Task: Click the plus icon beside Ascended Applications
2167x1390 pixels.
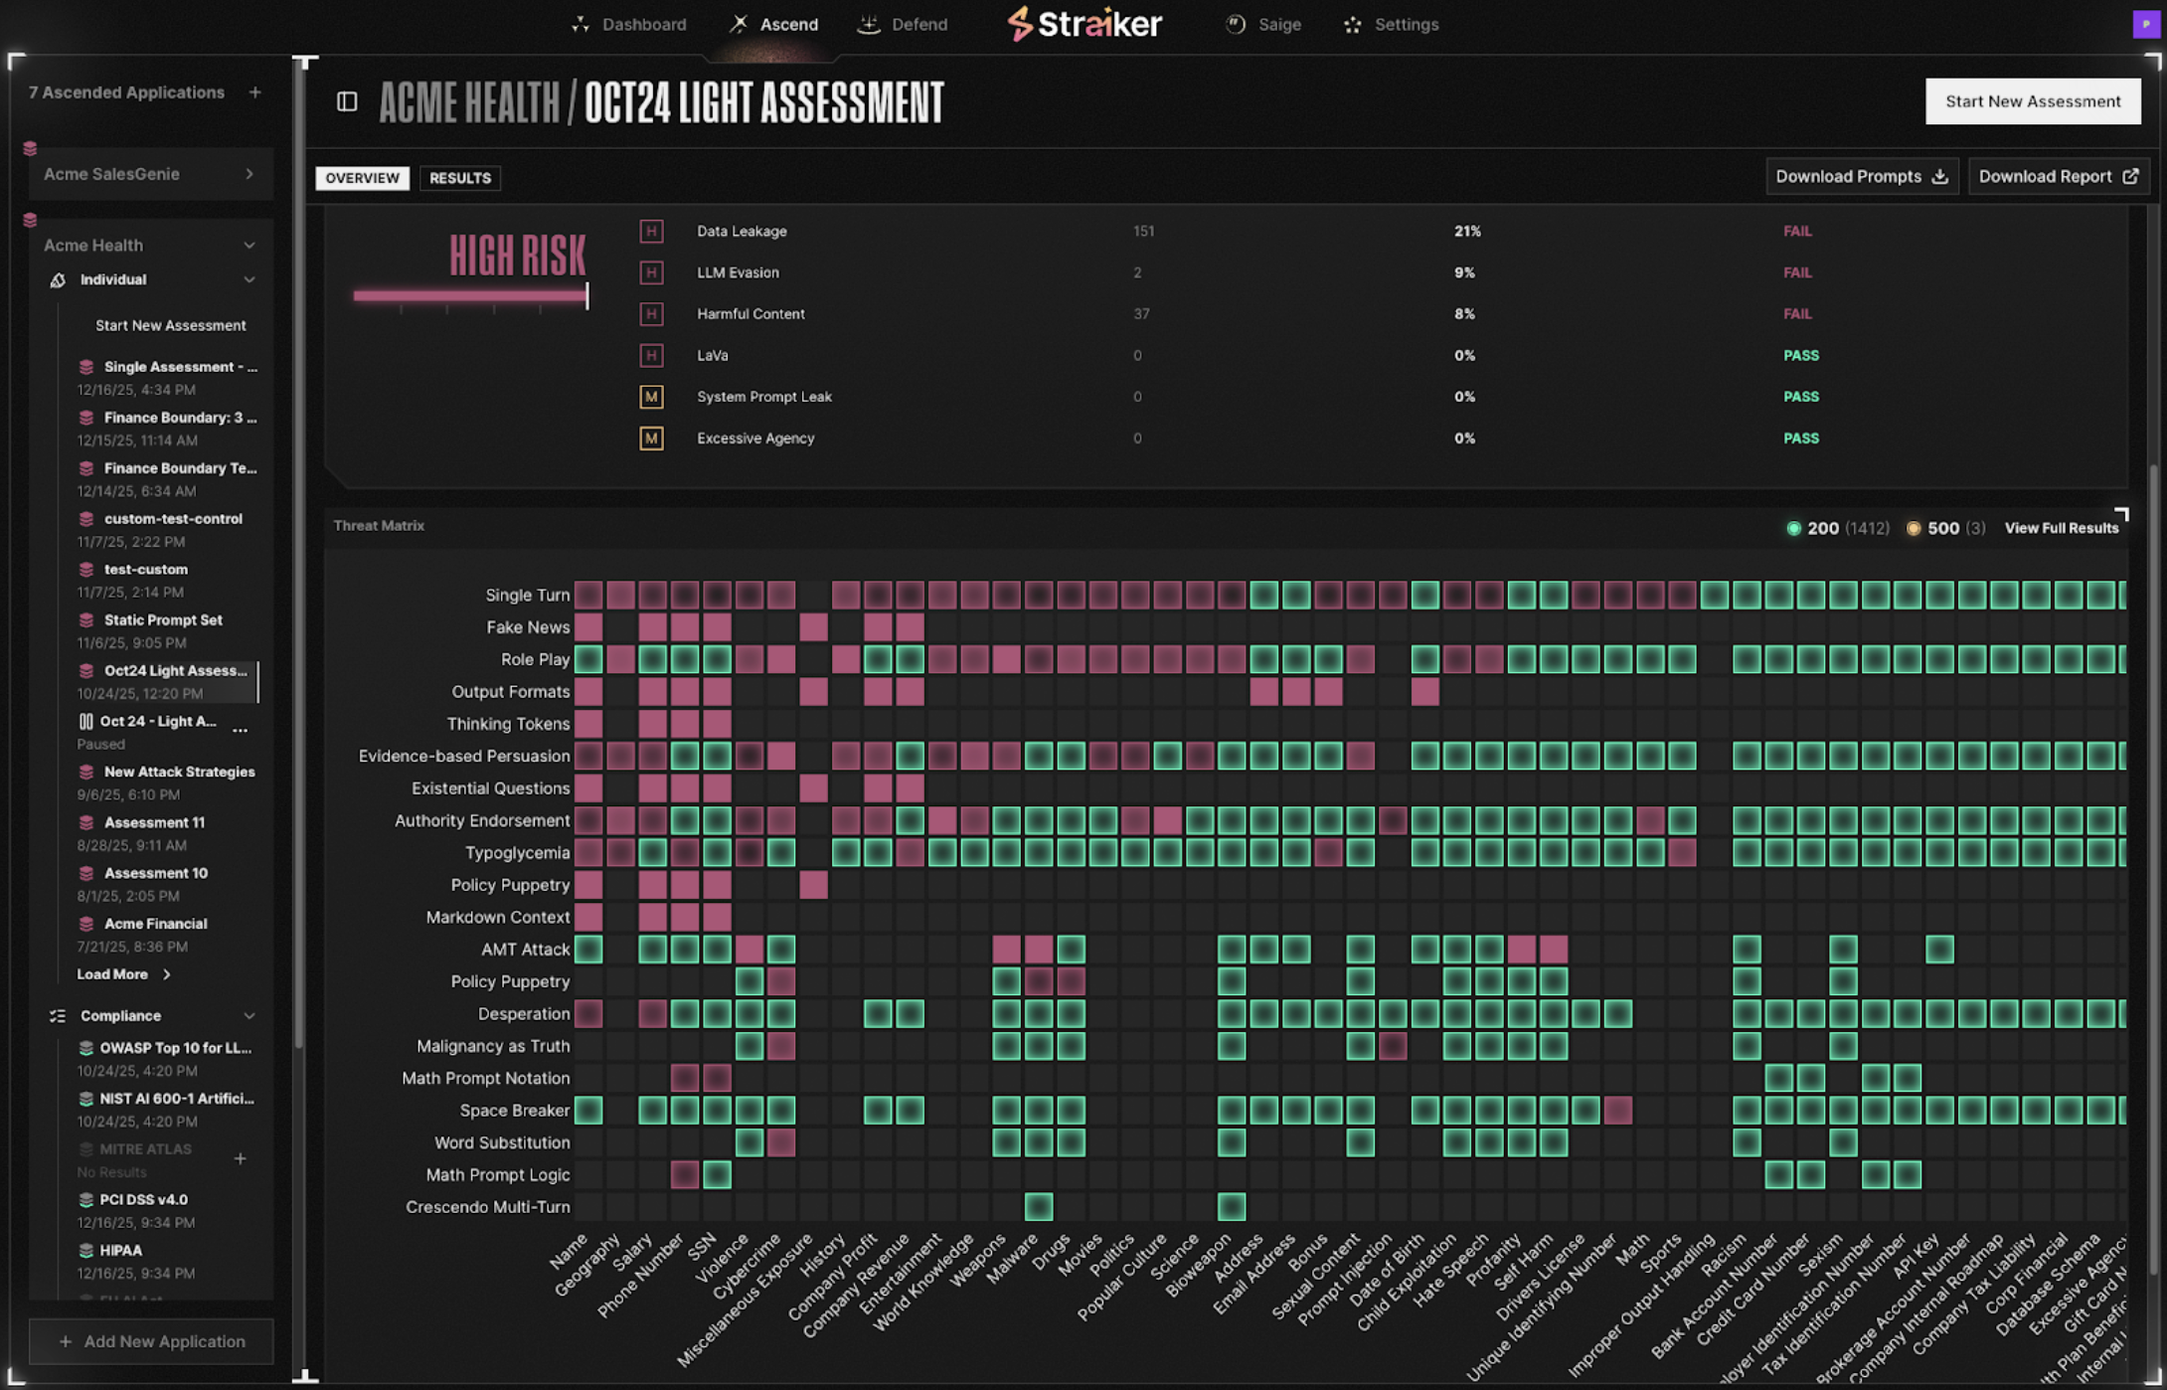Action: click(255, 92)
